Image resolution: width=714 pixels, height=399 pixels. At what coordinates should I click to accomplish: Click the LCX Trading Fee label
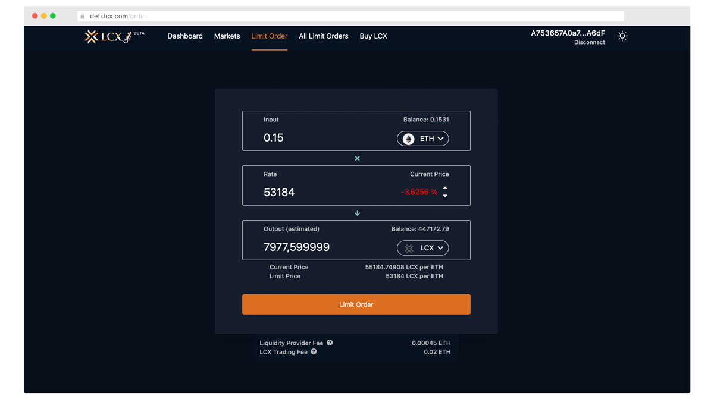[x=284, y=352]
